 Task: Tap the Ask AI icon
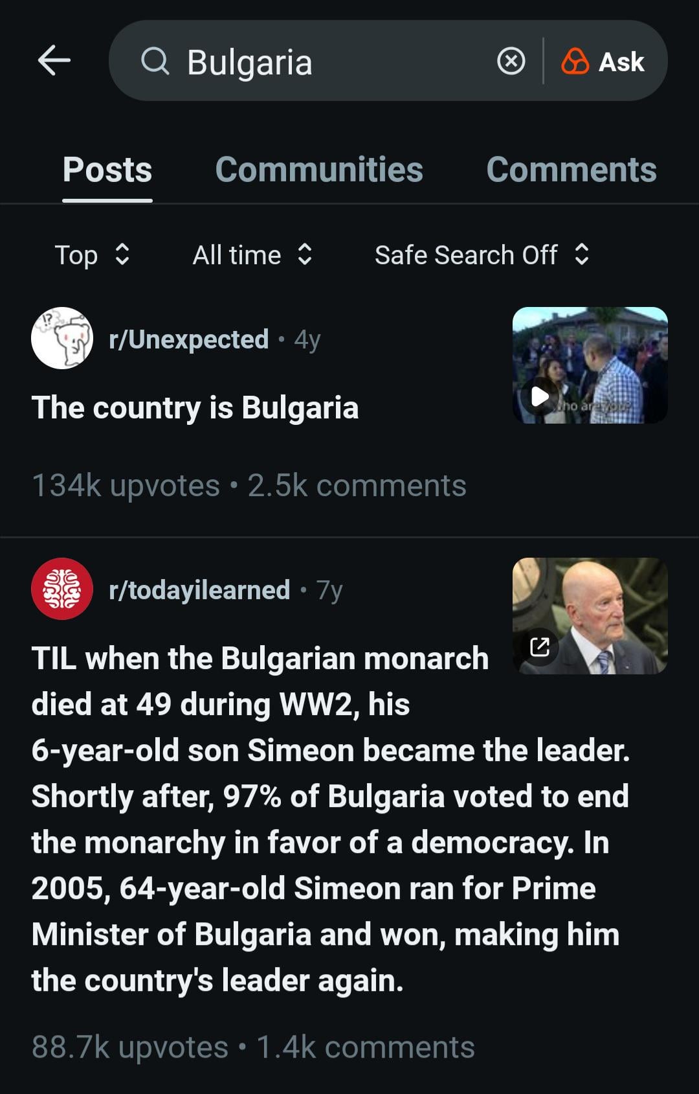575,62
